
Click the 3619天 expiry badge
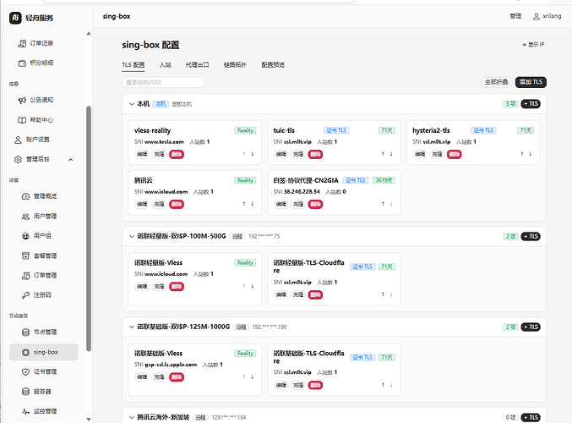pyautogui.click(x=384, y=180)
